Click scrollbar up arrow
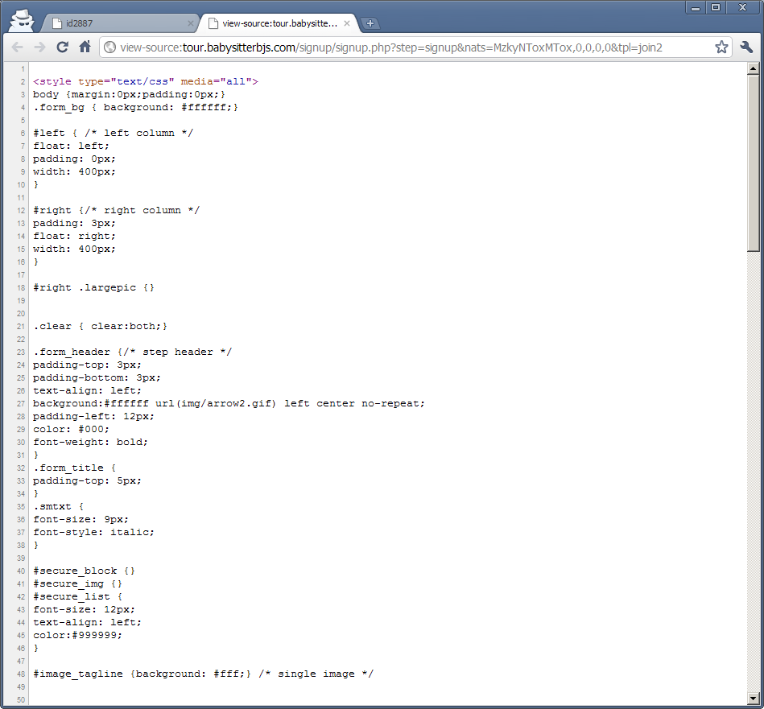764x709 pixels. click(x=754, y=68)
